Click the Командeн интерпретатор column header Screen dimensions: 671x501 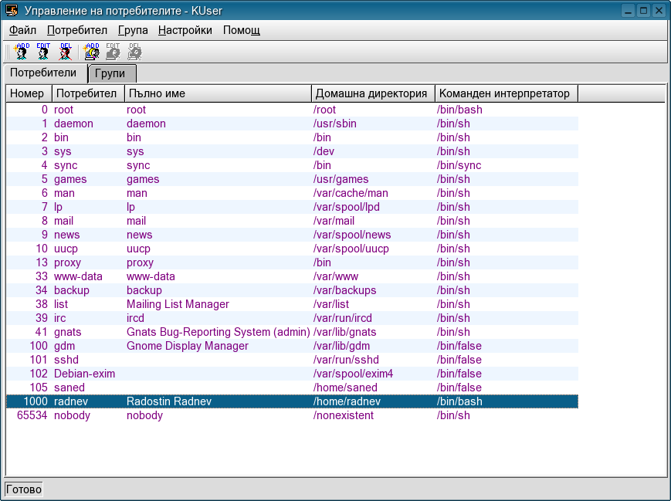(x=506, y=93)
